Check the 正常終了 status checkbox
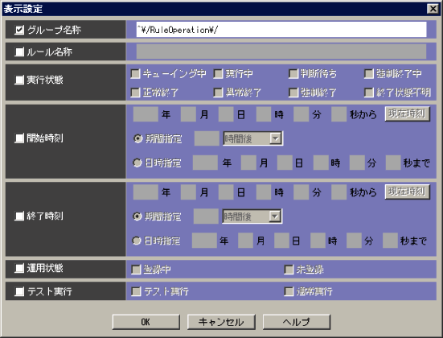The width and height of the screenshot is (443, 338). tap(136, 93)
